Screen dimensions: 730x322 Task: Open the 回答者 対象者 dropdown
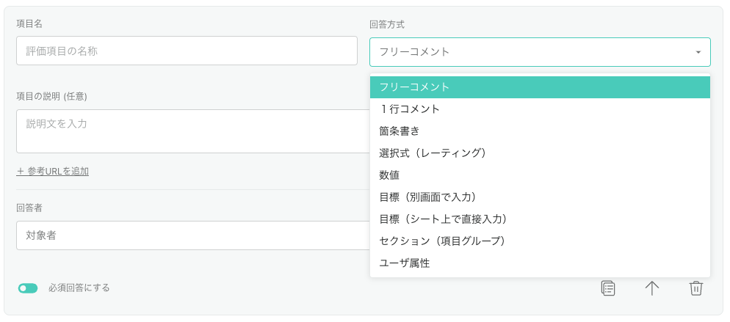(192, 235)
